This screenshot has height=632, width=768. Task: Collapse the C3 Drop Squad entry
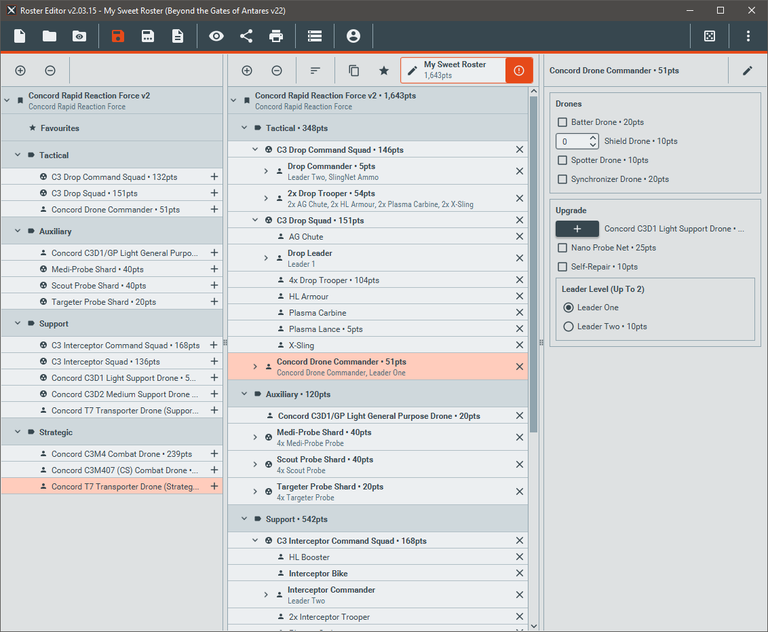(x=255, y=220)
